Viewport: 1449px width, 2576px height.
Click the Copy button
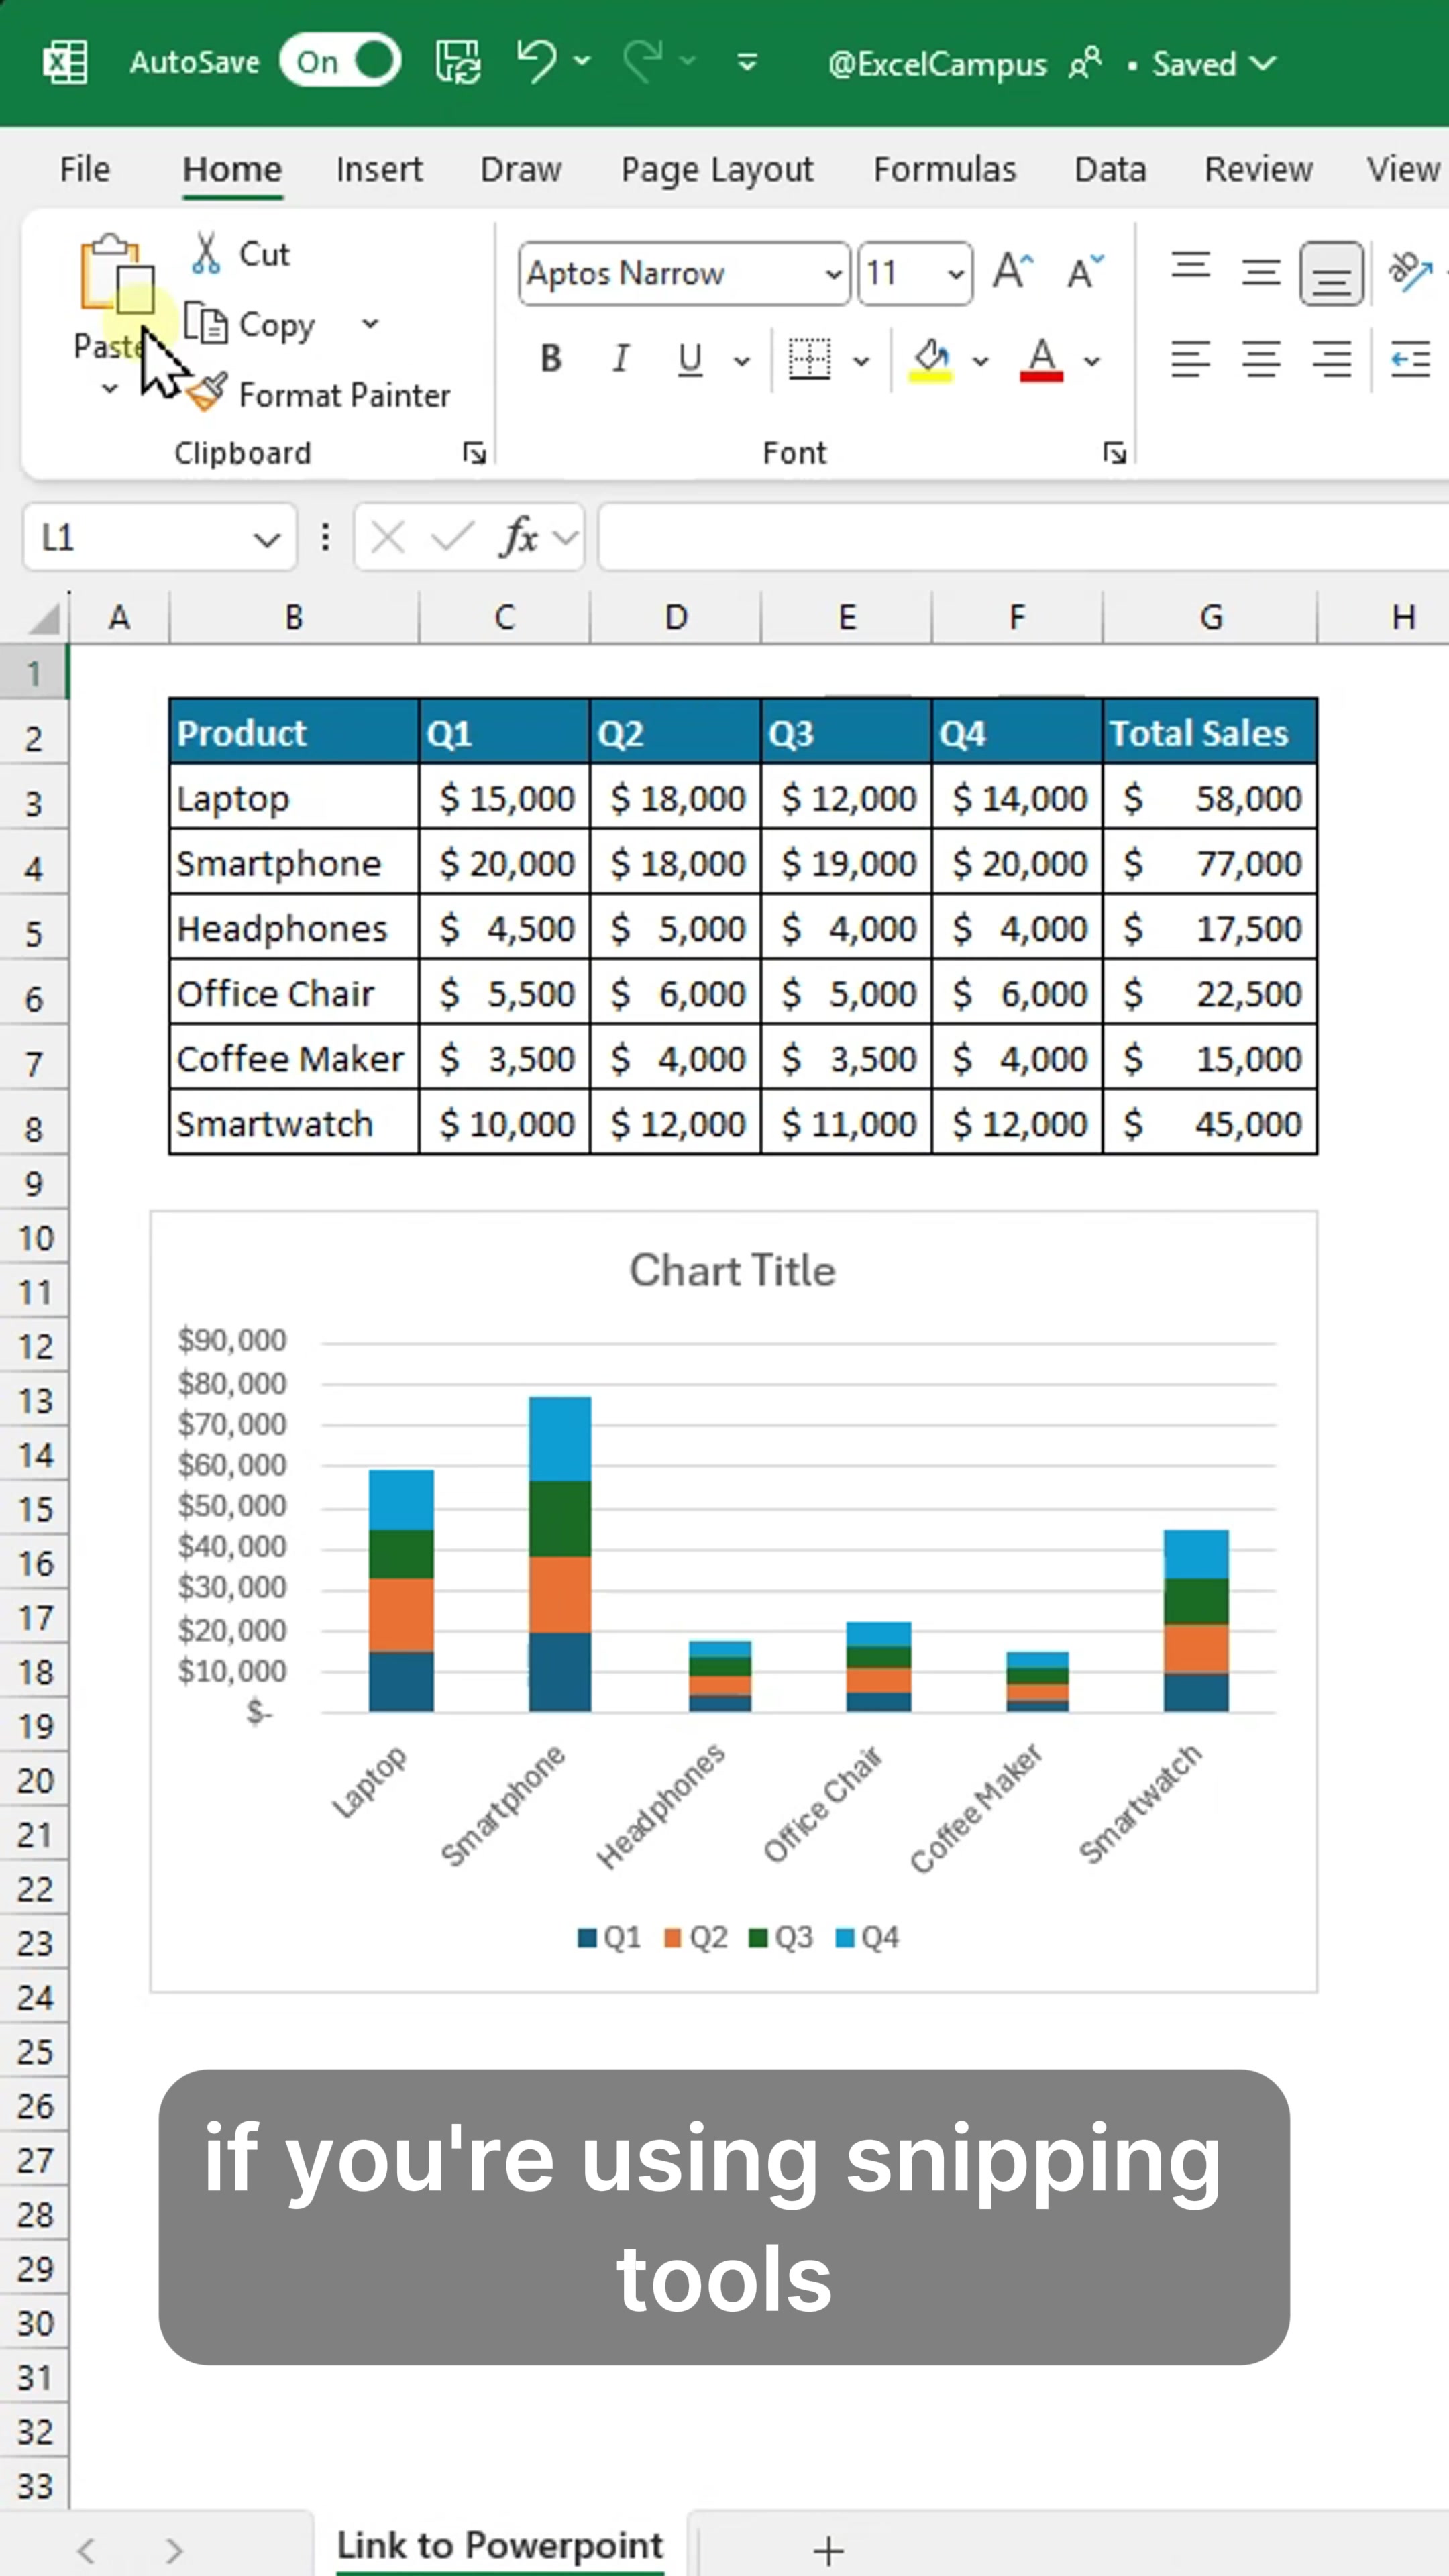click(x=251, y=325)
